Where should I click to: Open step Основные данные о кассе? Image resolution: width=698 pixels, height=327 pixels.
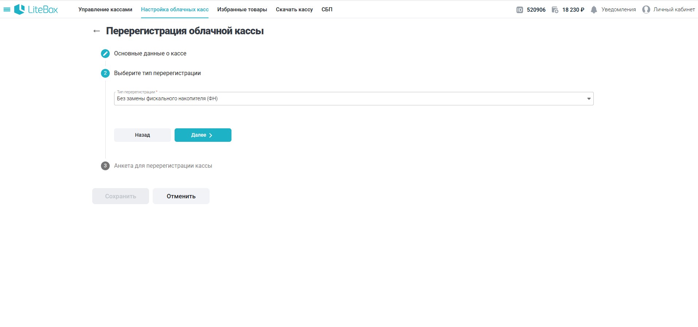click(x=150, y=54)
